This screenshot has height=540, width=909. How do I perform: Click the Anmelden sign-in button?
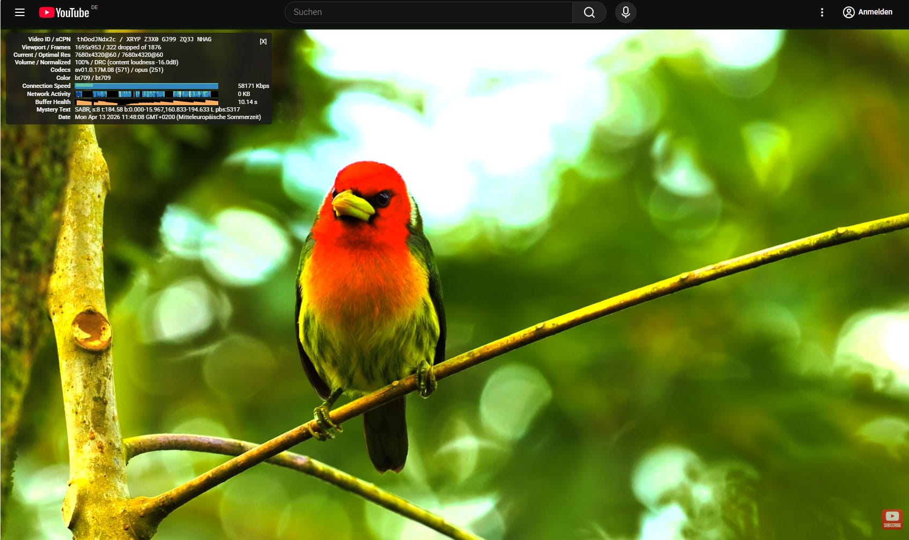[868, 12]
